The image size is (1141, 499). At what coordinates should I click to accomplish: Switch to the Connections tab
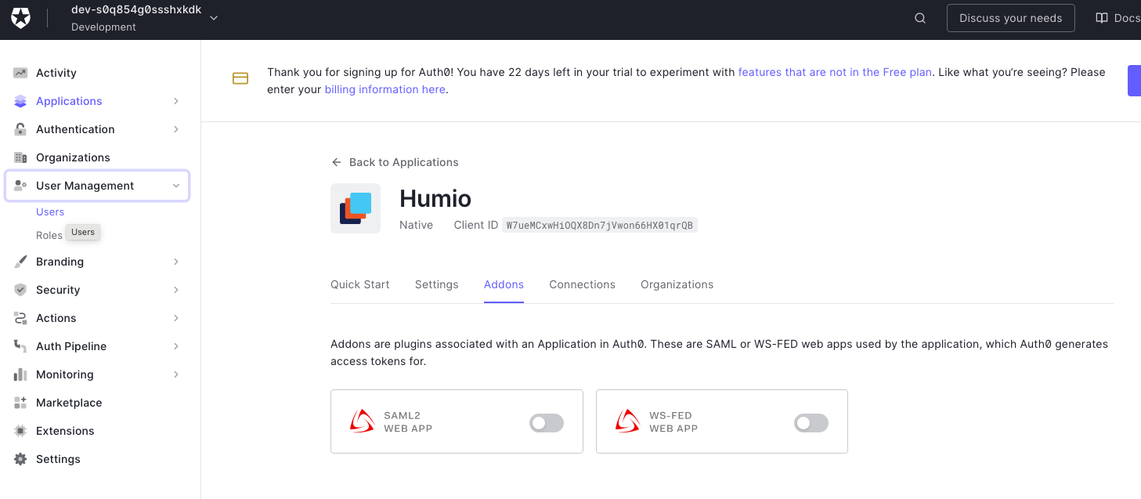pos(582,284)
